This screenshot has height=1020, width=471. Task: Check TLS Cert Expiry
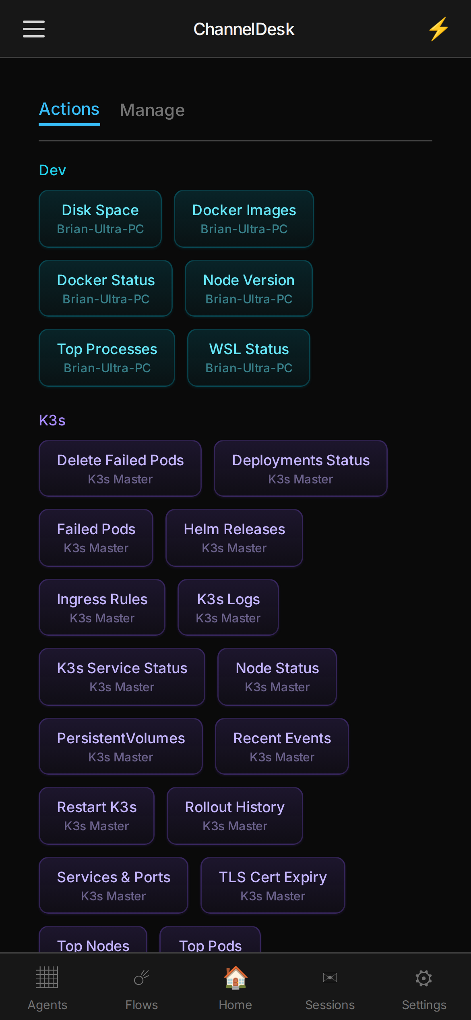tap(273, 885)
